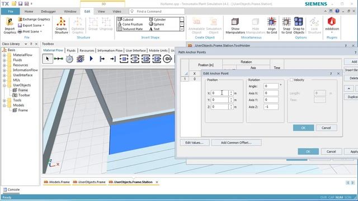Click the Axis Z input field
358x201 pixels.
point(271,107)
